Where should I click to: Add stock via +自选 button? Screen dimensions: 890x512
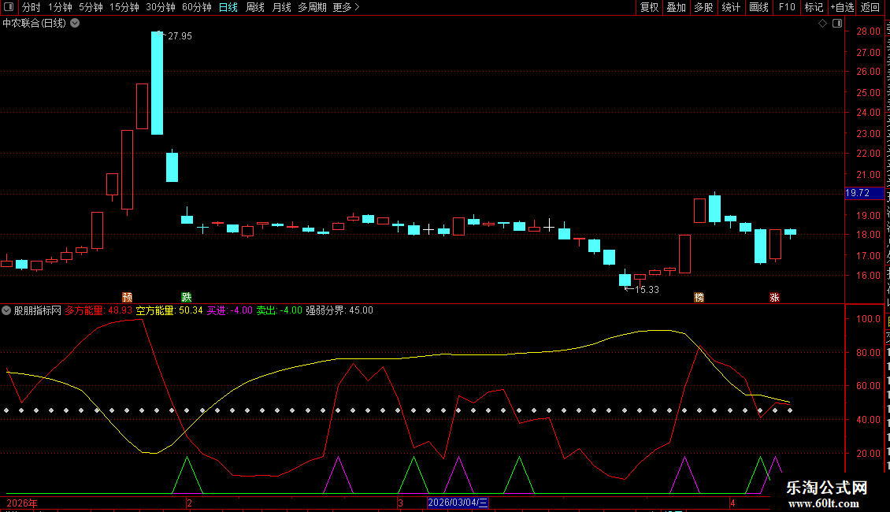(841, 7)
